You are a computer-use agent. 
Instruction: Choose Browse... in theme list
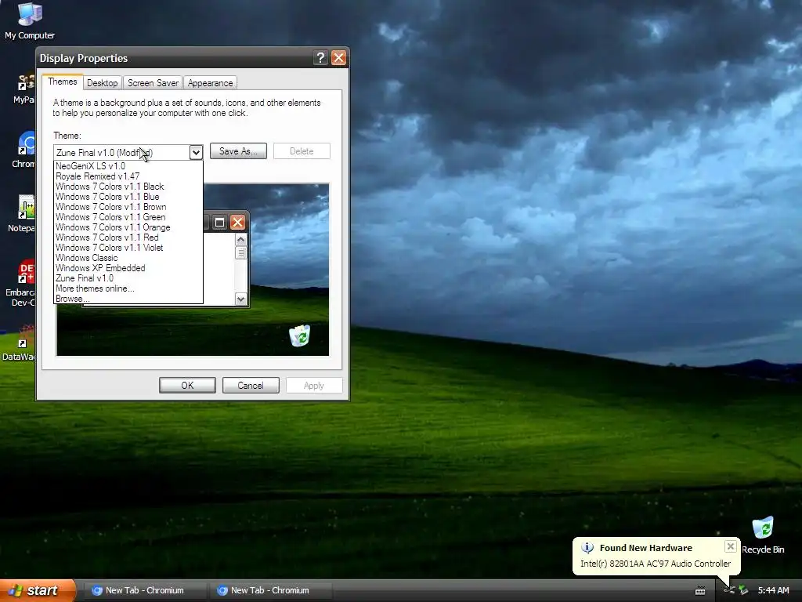128,299
